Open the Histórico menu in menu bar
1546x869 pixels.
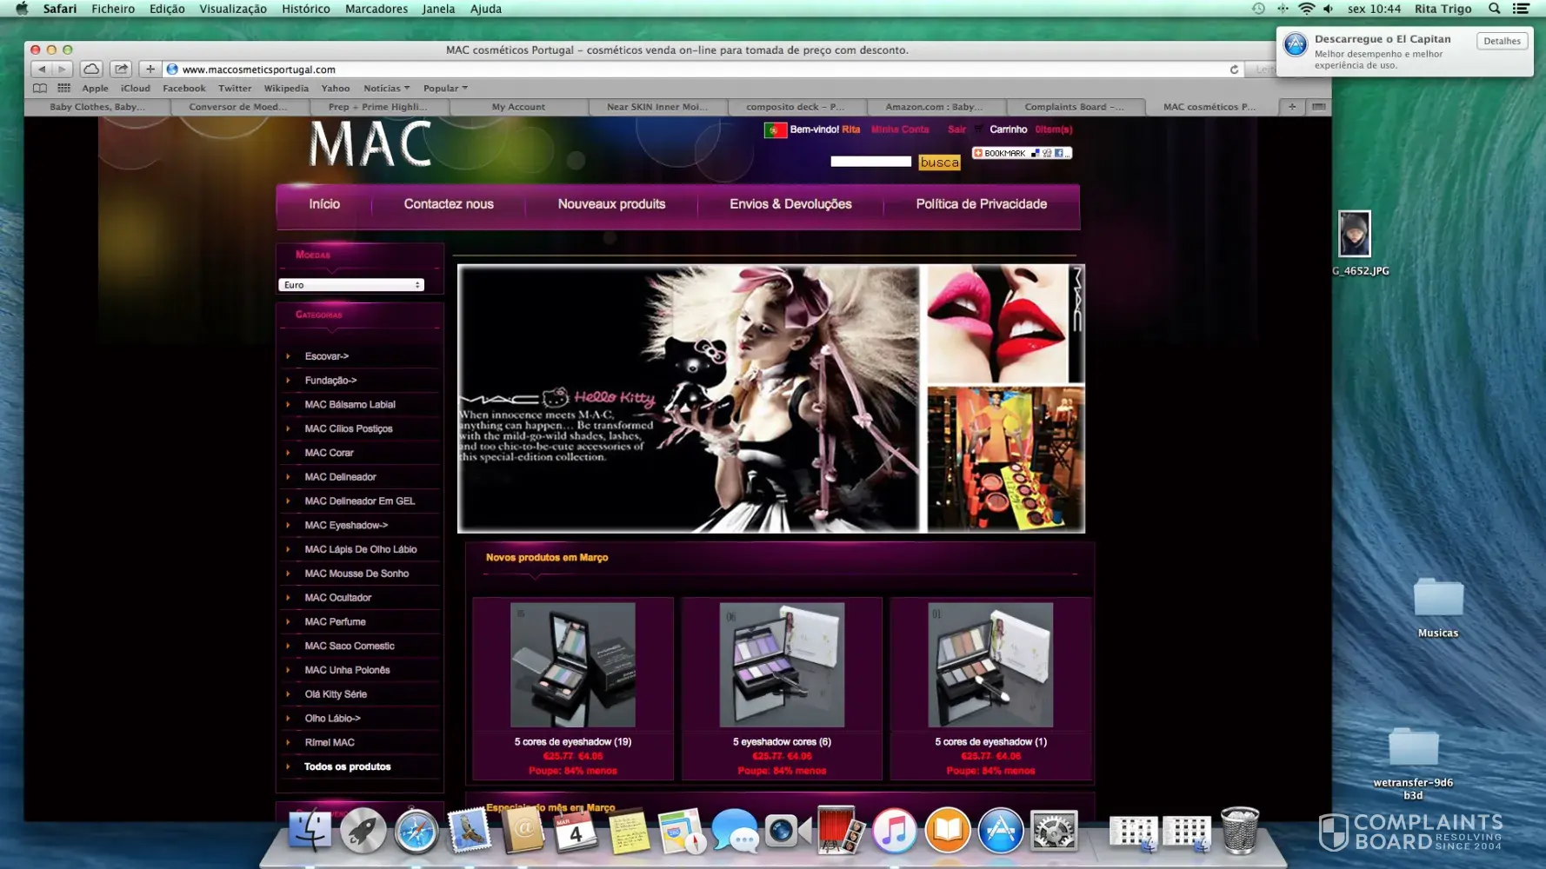pos(305,9)
